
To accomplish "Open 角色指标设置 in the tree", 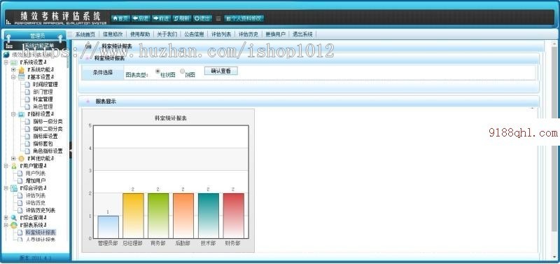I will 48,151.
